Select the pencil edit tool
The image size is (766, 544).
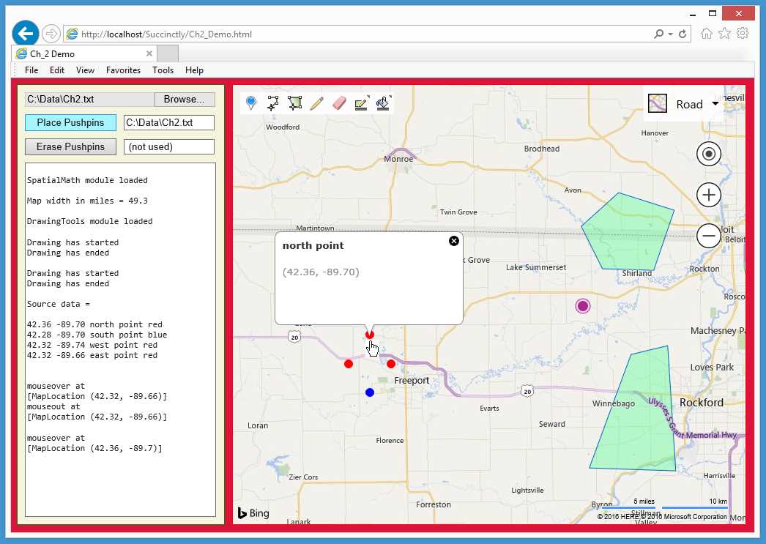[x=316, y=103]
